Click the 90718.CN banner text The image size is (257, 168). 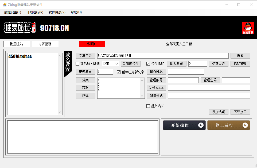[x=54, y=28]
